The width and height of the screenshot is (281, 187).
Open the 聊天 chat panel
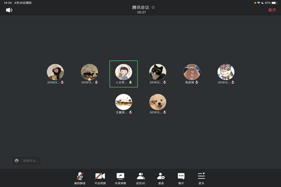(181, 178)
